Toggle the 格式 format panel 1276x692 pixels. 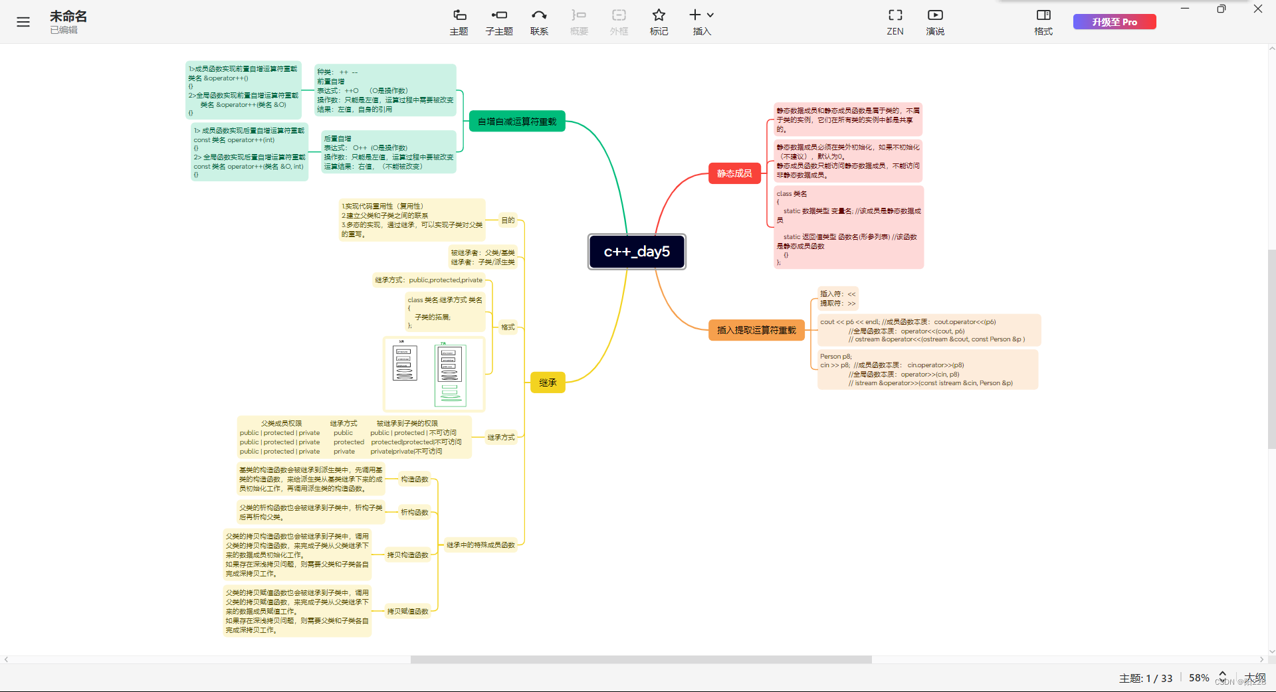1043,22
